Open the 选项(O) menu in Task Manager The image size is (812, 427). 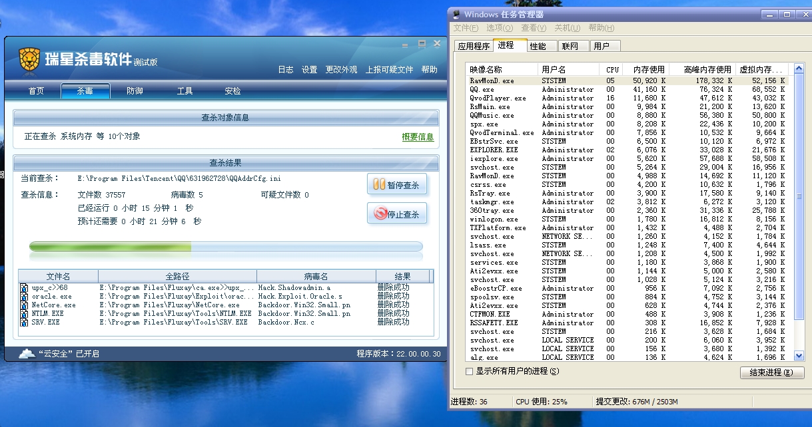click(x=499, y=28)
